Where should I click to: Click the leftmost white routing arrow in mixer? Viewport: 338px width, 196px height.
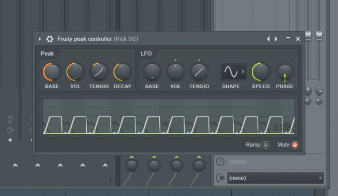coord(15,165)
